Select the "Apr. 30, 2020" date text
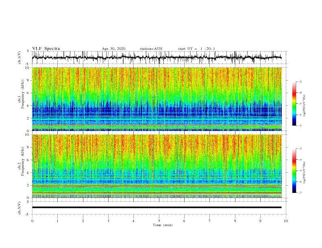 [113, 49]
